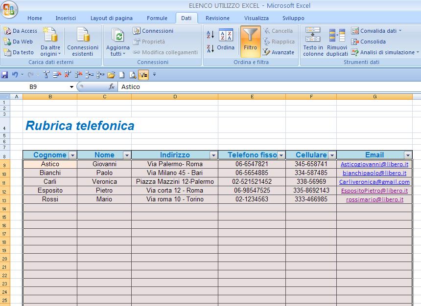Open the rossimario@libero.it email link
Viewport: 421px width, 306px height.
(x=374, y=199)
